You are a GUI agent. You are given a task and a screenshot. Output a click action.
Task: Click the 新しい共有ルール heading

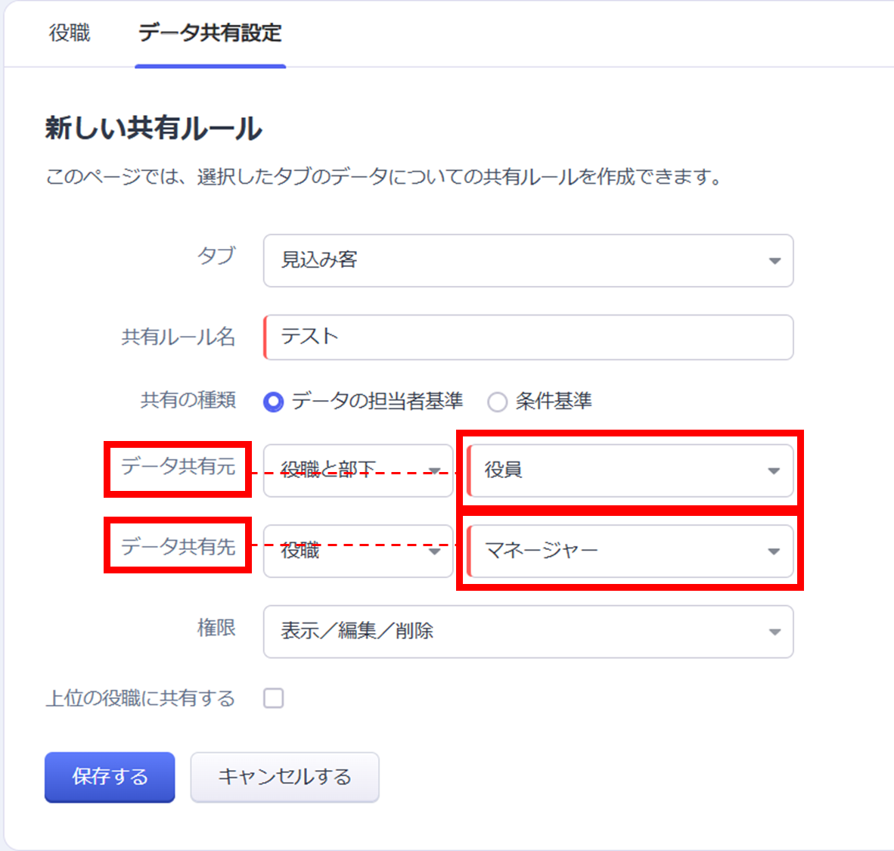pyautogui.click(x=154, y=129)
